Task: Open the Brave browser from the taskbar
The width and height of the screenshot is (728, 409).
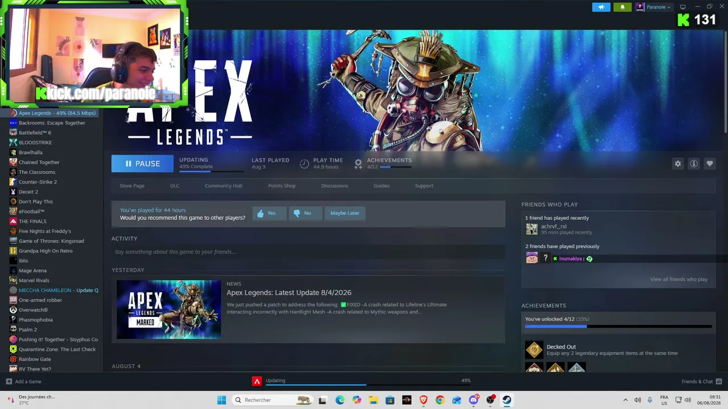Action: (x=423, y=400)
